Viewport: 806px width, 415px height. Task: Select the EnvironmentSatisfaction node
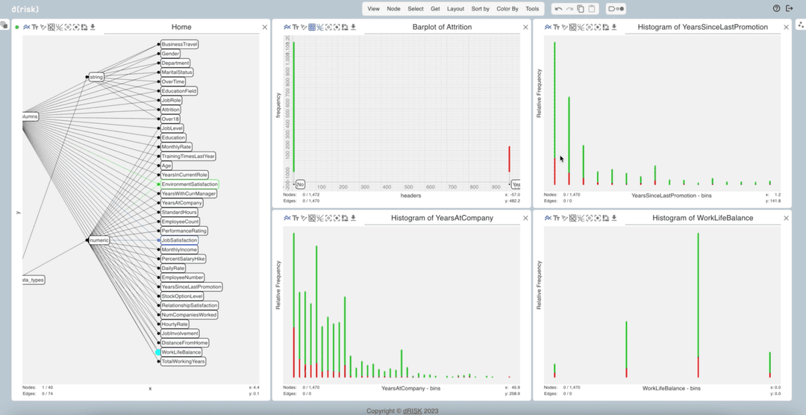click(190, 184)
